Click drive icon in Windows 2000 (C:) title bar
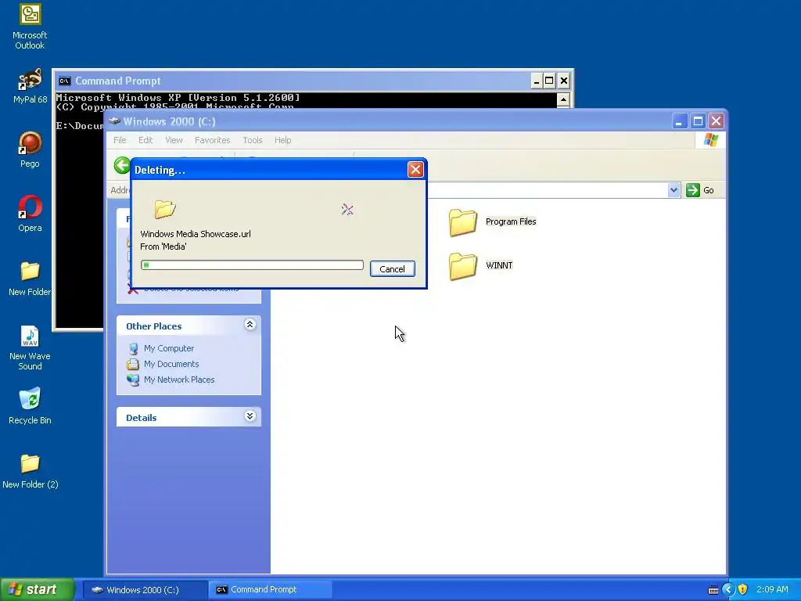 click(x=114, y=121)
